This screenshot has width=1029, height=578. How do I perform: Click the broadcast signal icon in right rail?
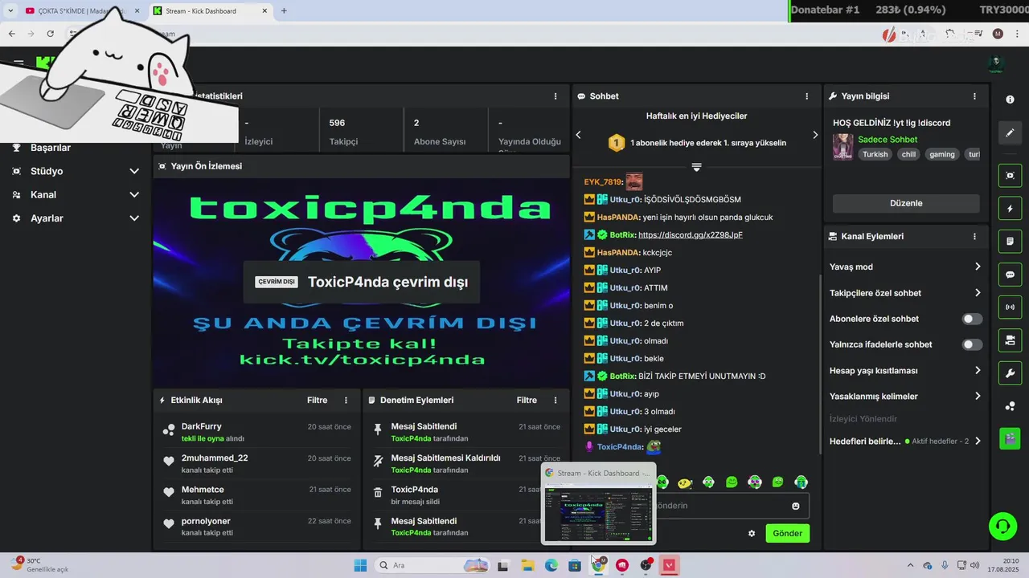point(1011,307)
